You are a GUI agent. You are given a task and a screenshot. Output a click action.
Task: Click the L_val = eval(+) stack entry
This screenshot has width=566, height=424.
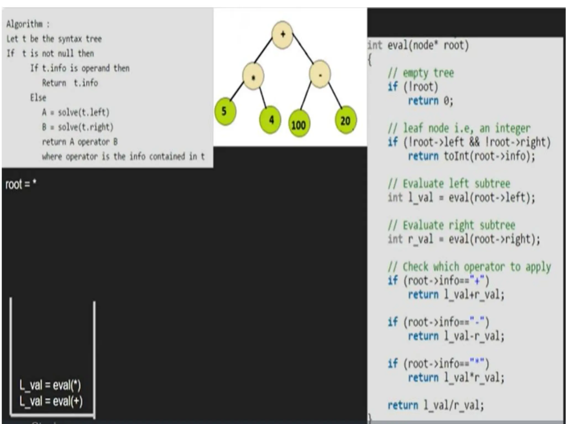pos(51,401)
